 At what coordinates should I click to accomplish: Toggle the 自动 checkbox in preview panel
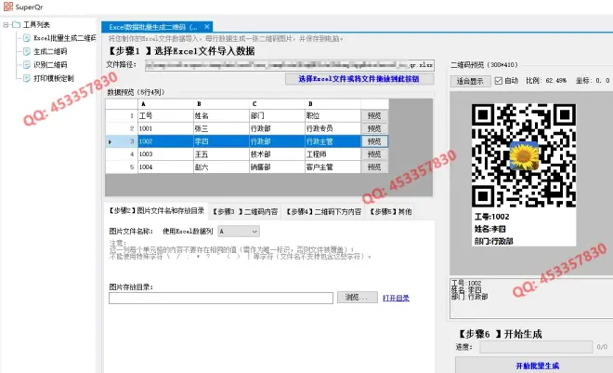coord(499,81)
